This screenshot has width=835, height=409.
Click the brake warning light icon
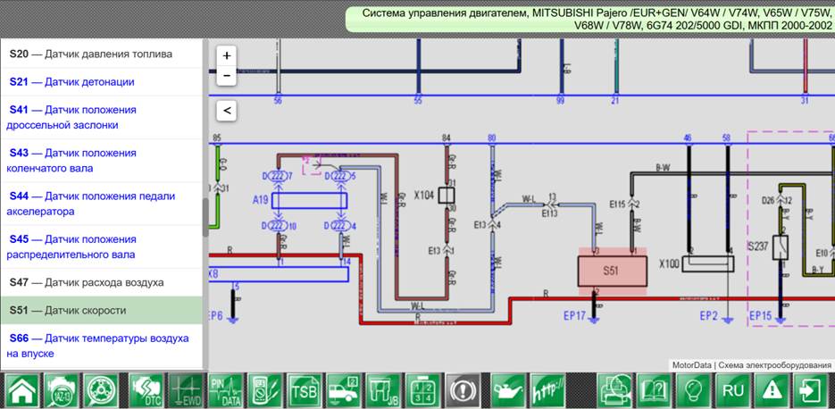click(x=463, y=391)
